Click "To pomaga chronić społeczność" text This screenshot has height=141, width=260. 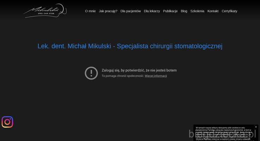(x=123, y=76)
